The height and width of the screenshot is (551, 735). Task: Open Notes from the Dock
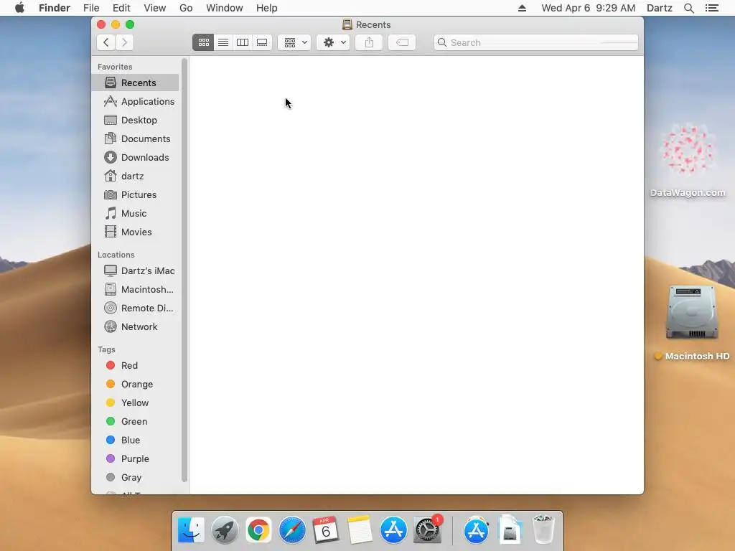tap(360, 530)
